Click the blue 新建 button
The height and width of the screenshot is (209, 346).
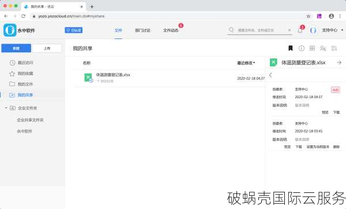tap(16, 48)
